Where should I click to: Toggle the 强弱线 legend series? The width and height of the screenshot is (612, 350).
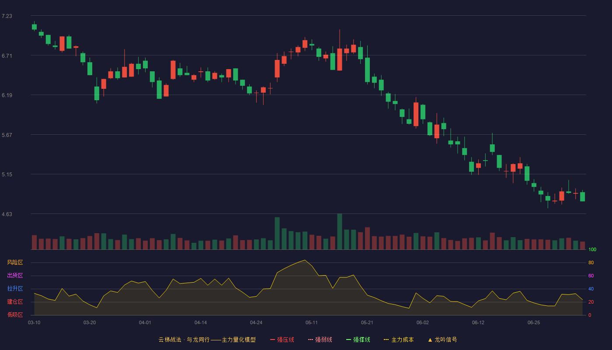tap(320, 339)
